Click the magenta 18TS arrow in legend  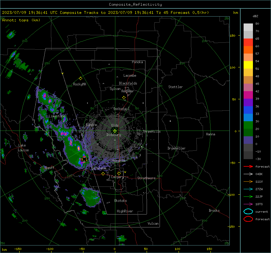[x=248, y=204]
